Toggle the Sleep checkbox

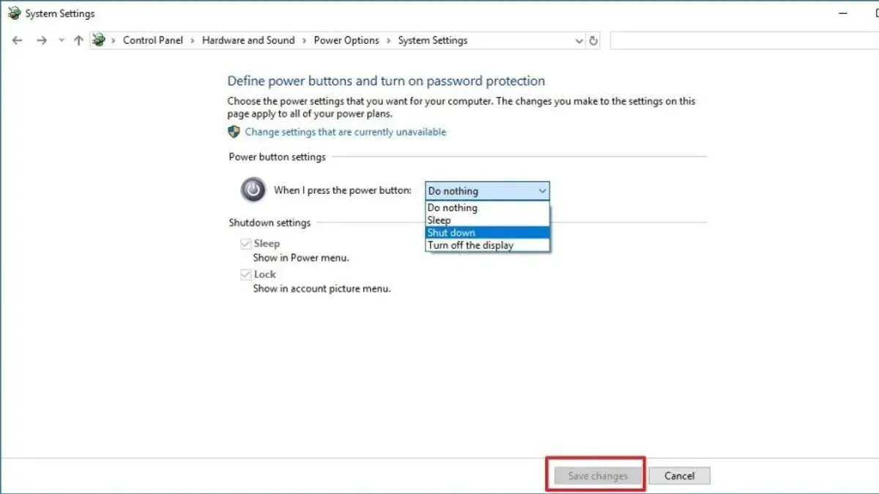pyautogui.click(x=246, y=244)
